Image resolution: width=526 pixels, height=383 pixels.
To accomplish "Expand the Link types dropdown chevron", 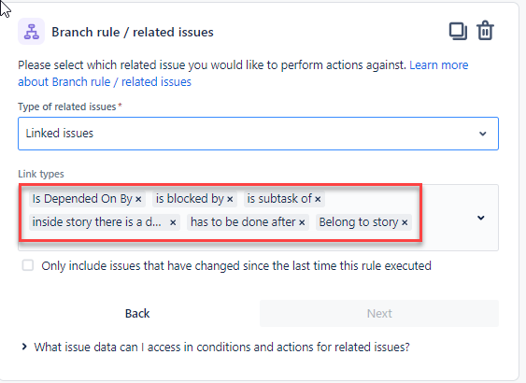I will [481, 218].
